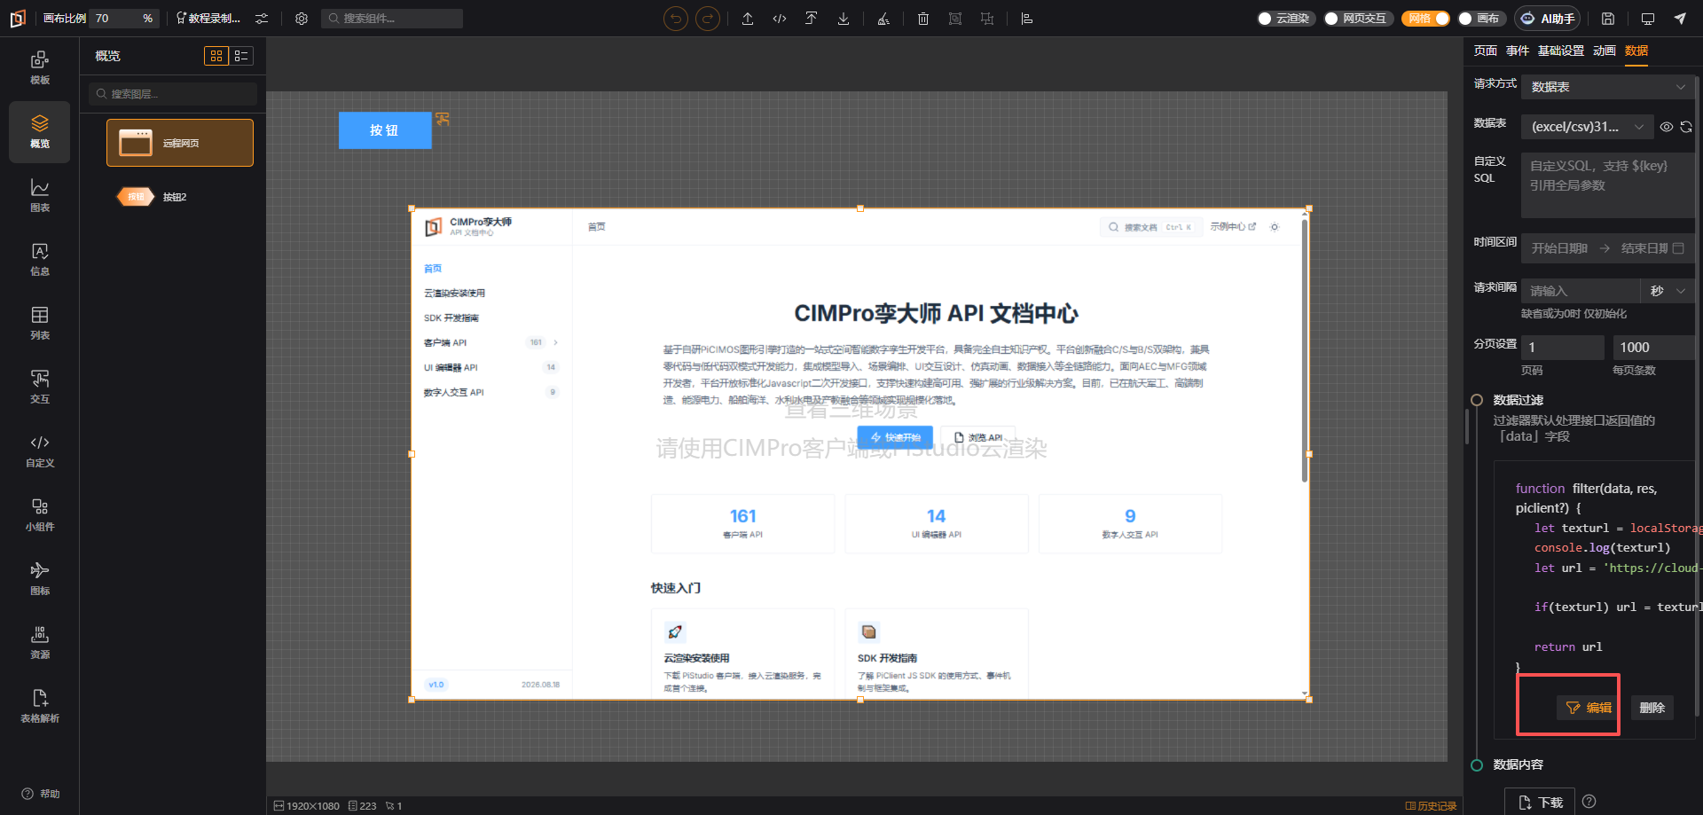Click the paper-plane publish icon
The width and height of the screenshot is (1703, 815).
click(1680, 19)
